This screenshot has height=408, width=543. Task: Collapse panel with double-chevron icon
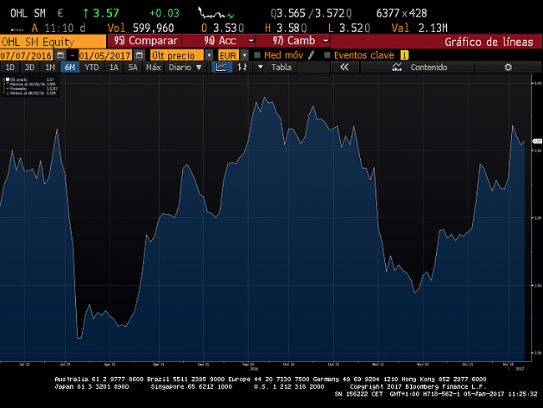[344, 67]
